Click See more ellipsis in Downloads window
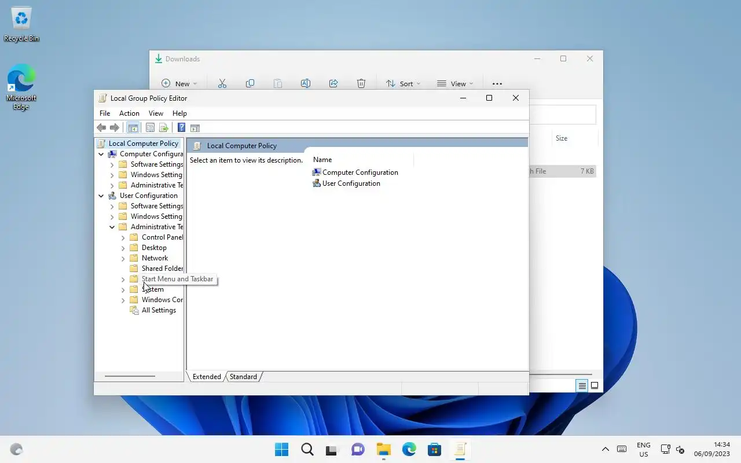This screenshot has width=741, height=463. click(x=497, y=83)
